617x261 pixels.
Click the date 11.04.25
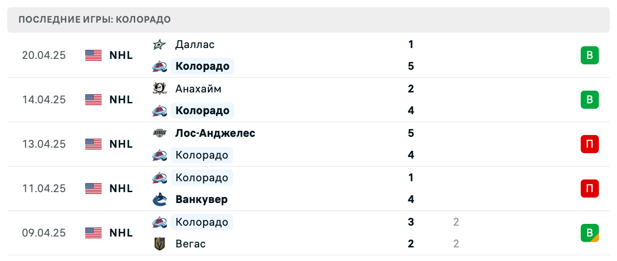44,188
